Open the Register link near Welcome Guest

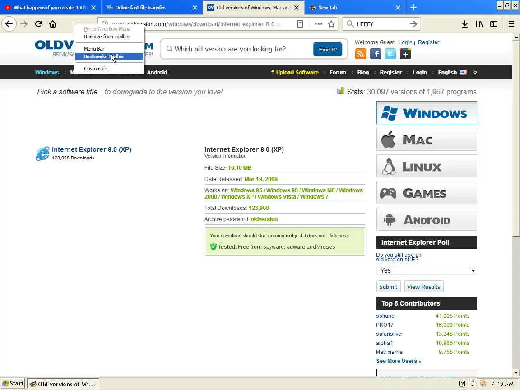[428, 42]
